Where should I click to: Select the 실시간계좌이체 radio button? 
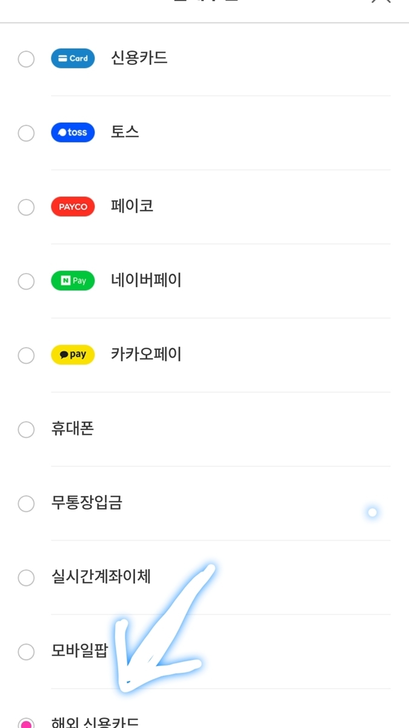pyautogui.click(x=26, y=578)
